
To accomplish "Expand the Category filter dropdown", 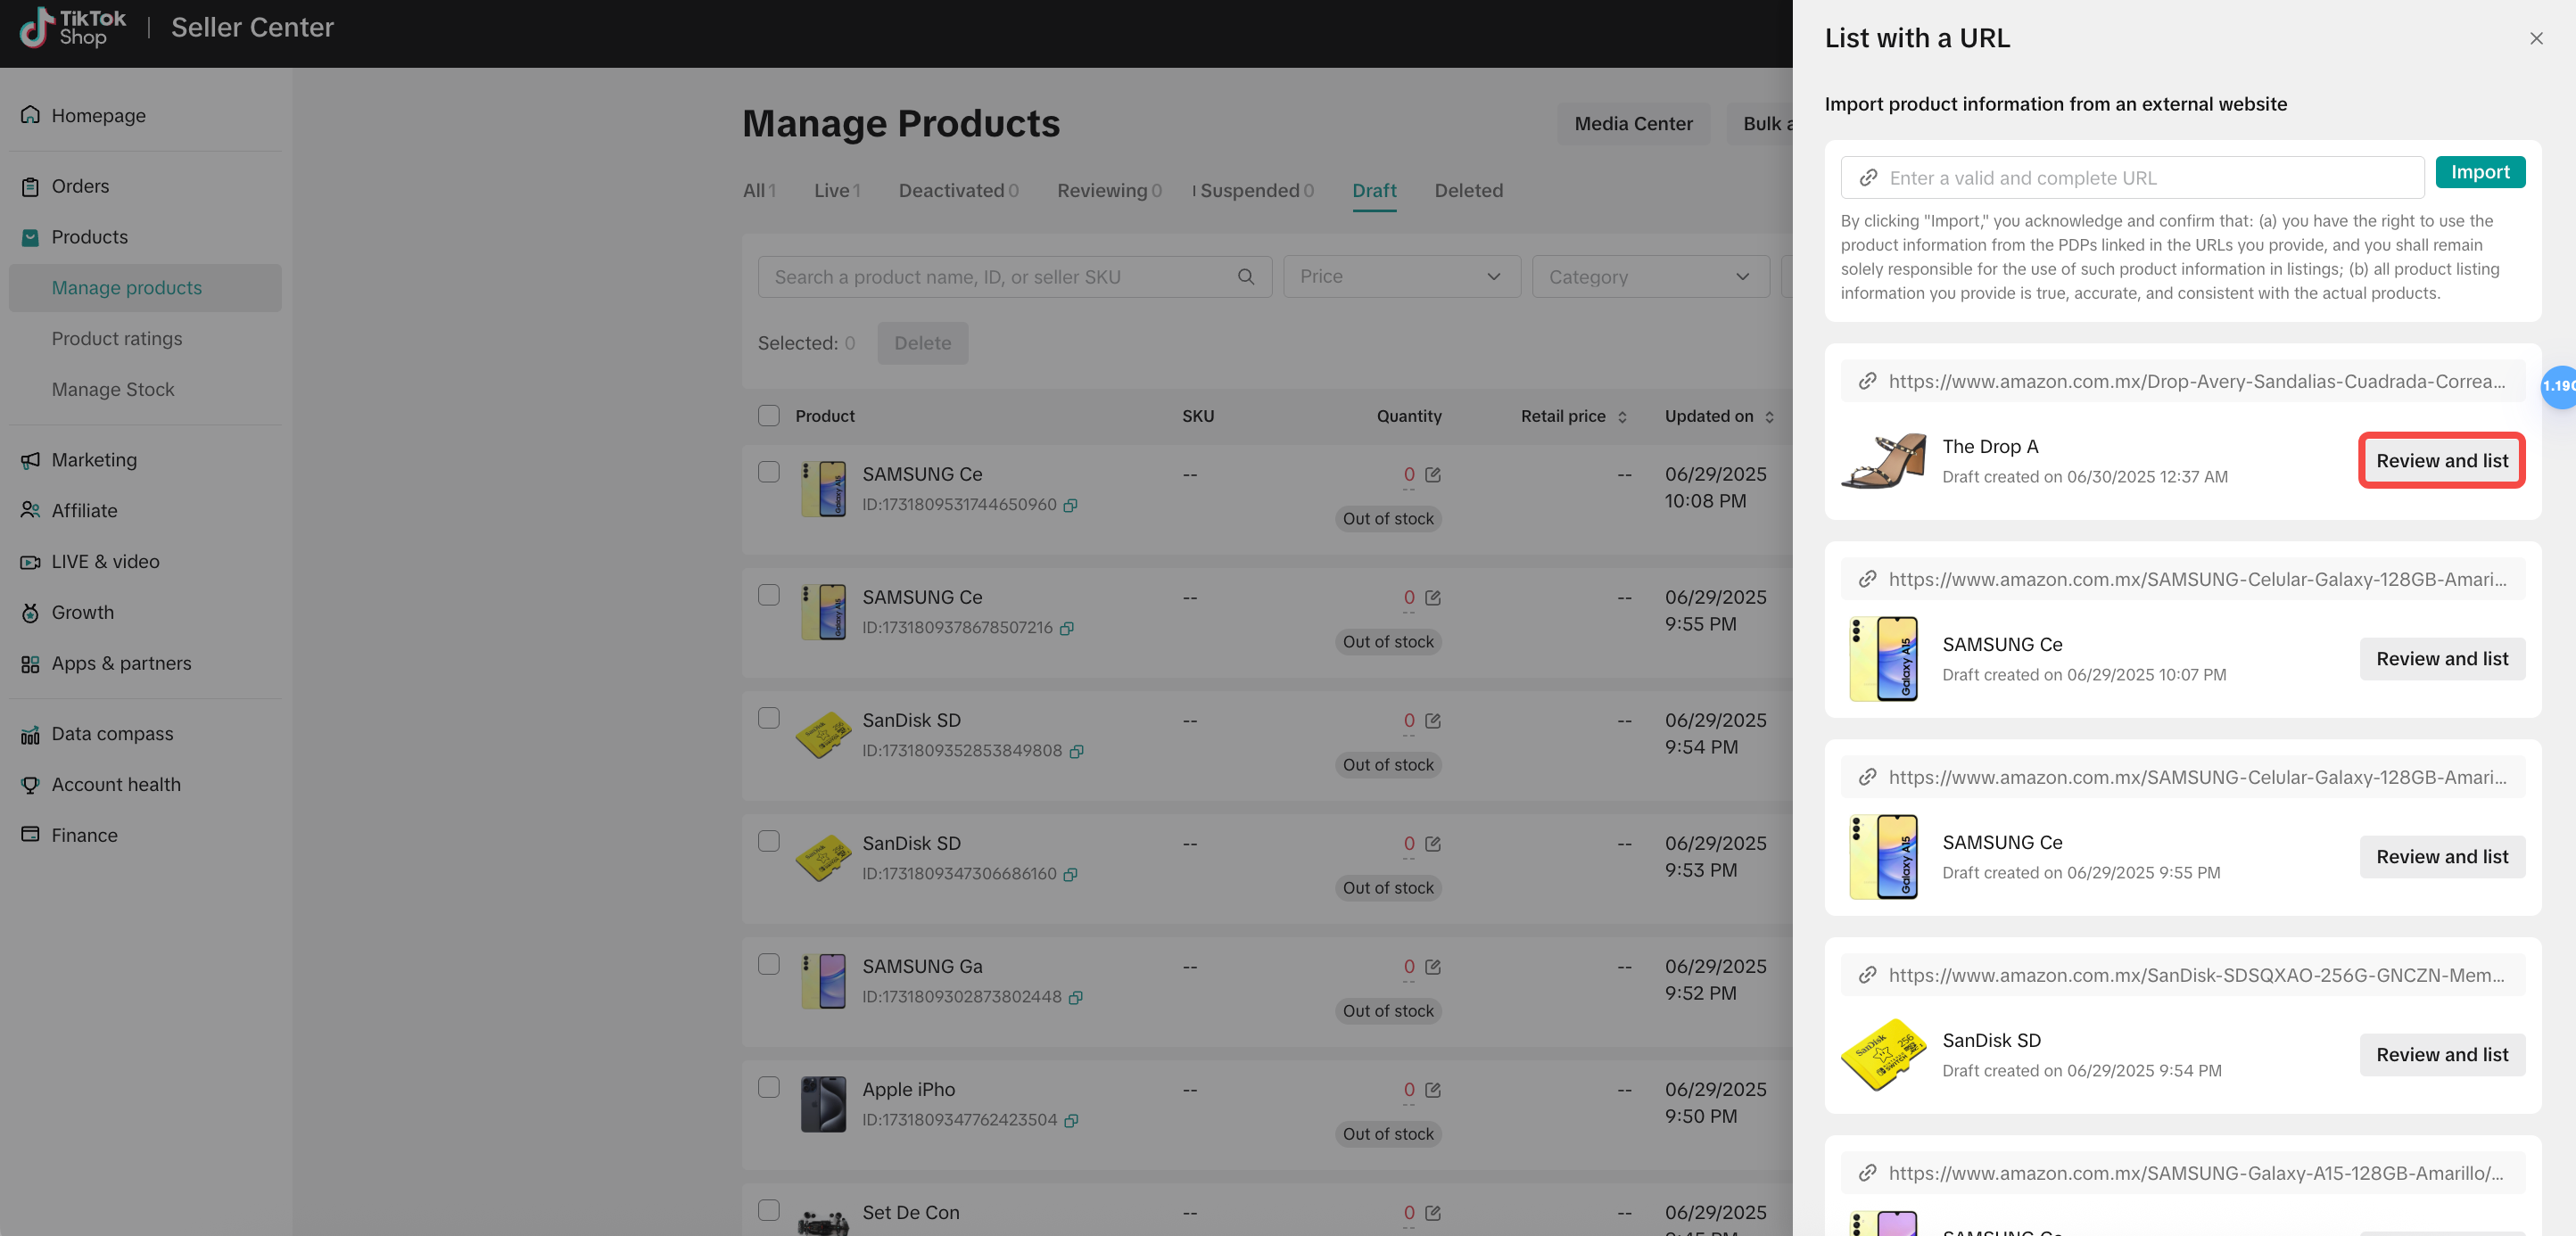I will [x=1650, y=277].
